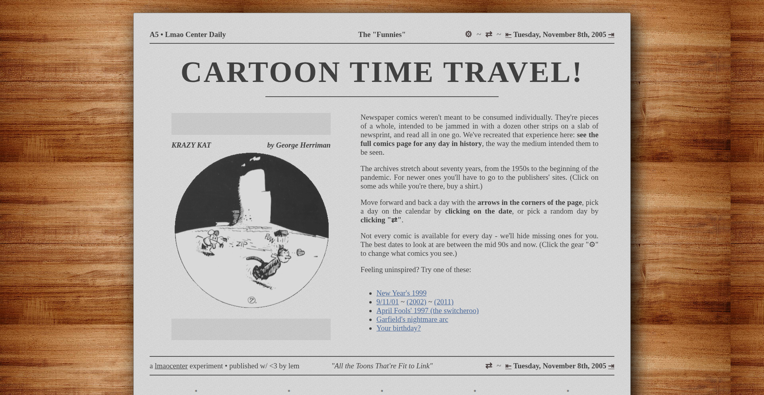The image size is (764, 395).
Task: Click the random day shuffle icon in header
Action: coord(489,34)
